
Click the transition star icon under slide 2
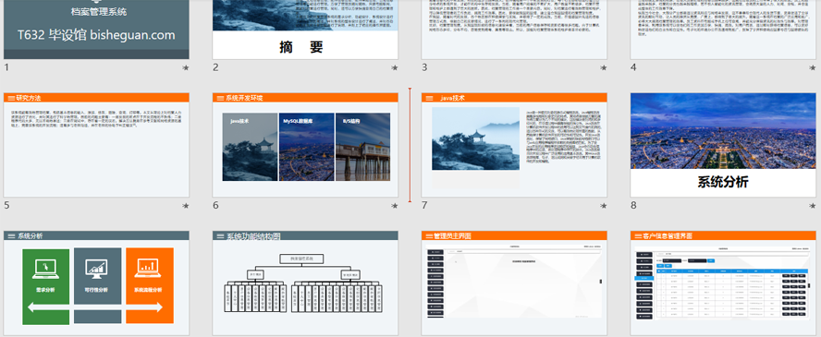tap(394, 68)
